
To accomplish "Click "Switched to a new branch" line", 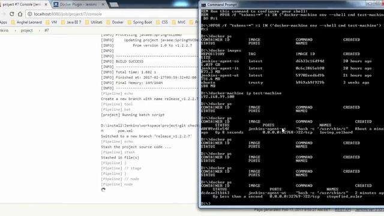I will pos(146,136).
